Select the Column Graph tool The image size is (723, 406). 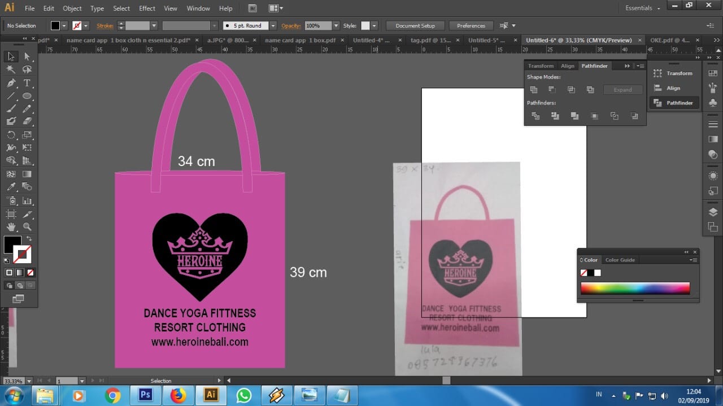point(27,200)
